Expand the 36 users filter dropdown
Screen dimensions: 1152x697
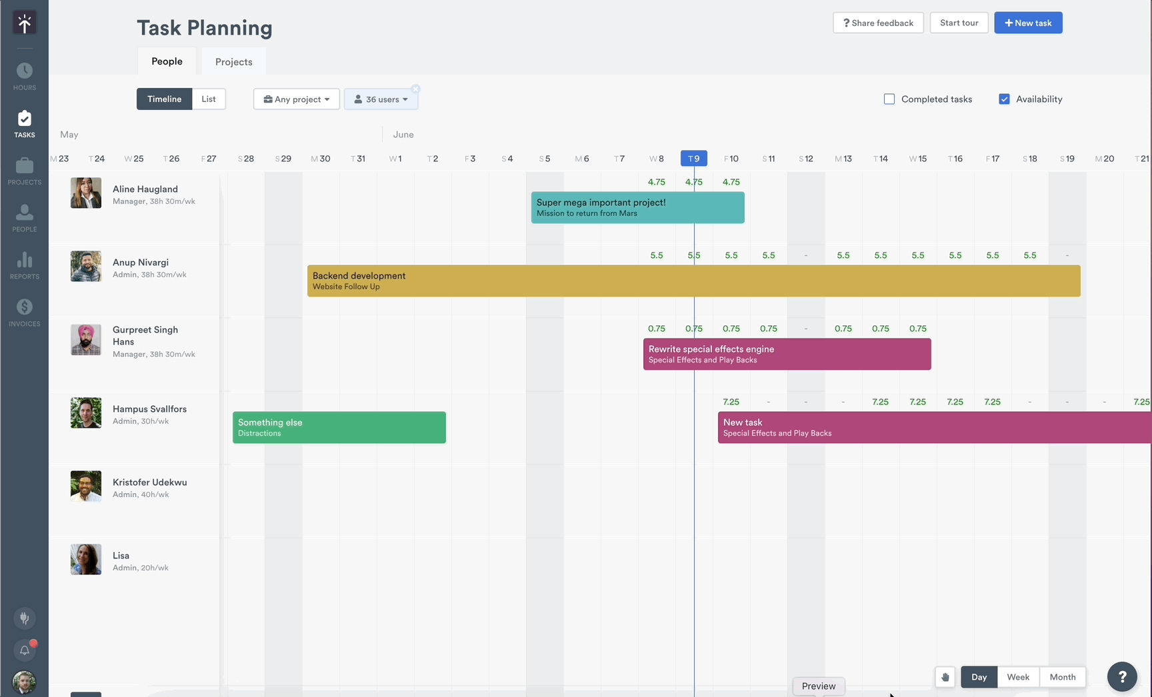tap(381, 99)
